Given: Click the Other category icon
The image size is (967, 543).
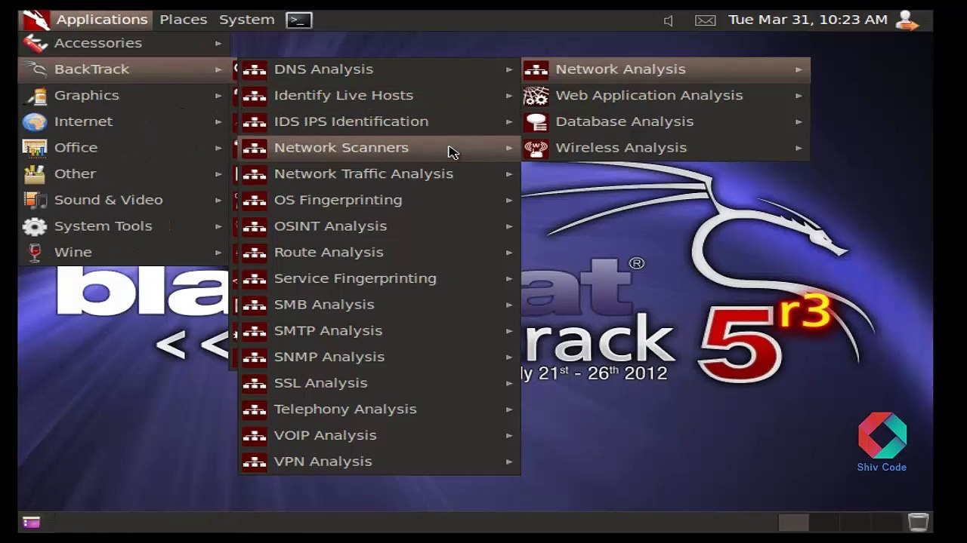Looking at the screenshot, I should pyautogui.click(x=35, y=174).
